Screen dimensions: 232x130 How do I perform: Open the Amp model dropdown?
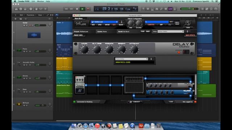(171, 31)
